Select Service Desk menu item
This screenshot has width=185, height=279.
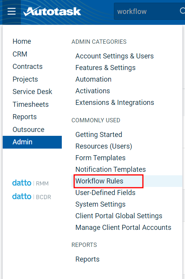coord(32,92)
